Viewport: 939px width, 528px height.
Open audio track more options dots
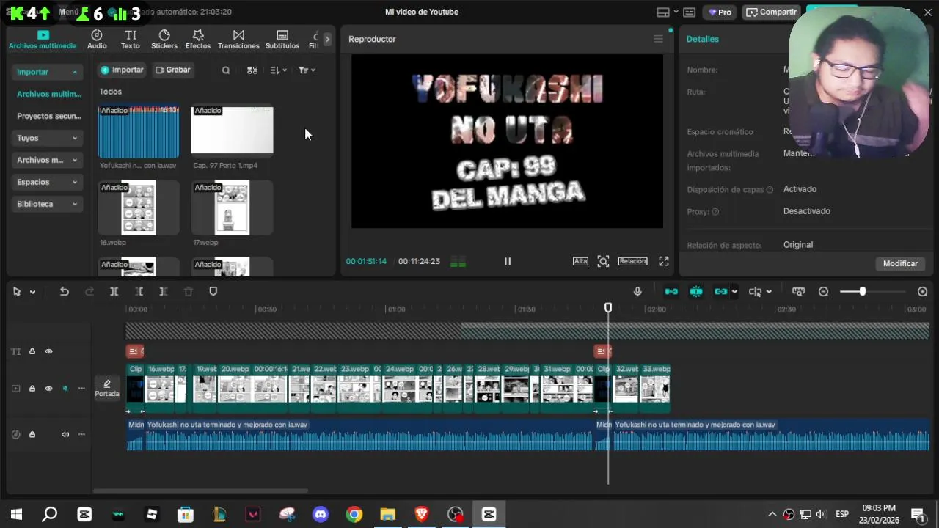[x=81, y=435]
